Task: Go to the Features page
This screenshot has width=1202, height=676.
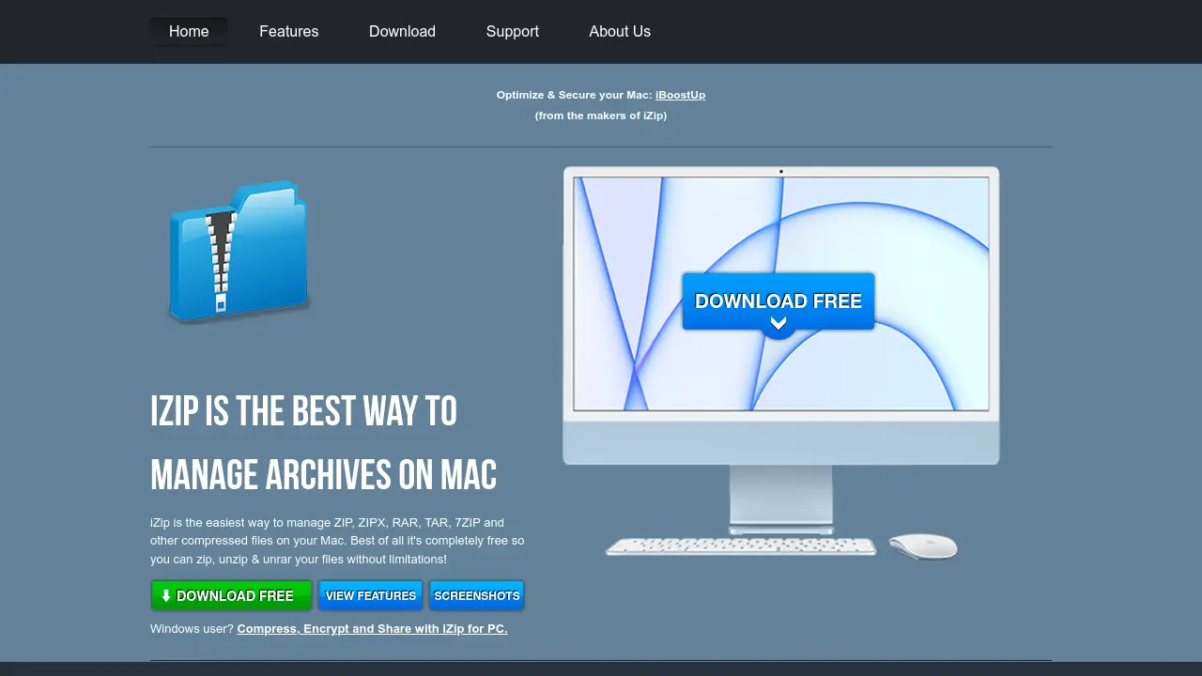Action: click(289, 31)
